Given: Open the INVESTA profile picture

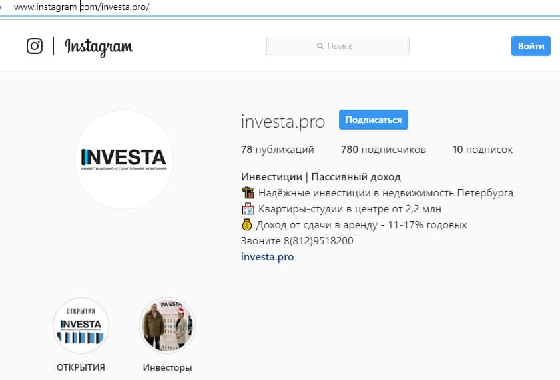Looking at the screenshot, I should 124,160.
